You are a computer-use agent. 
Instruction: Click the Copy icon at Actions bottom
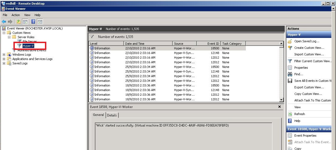pos(290,148)
